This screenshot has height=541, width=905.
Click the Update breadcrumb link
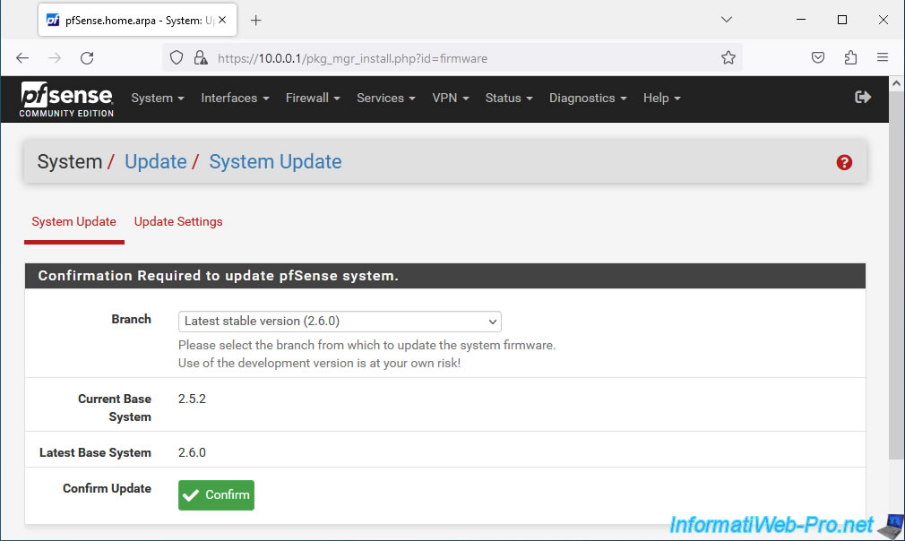tap(156, 162)
